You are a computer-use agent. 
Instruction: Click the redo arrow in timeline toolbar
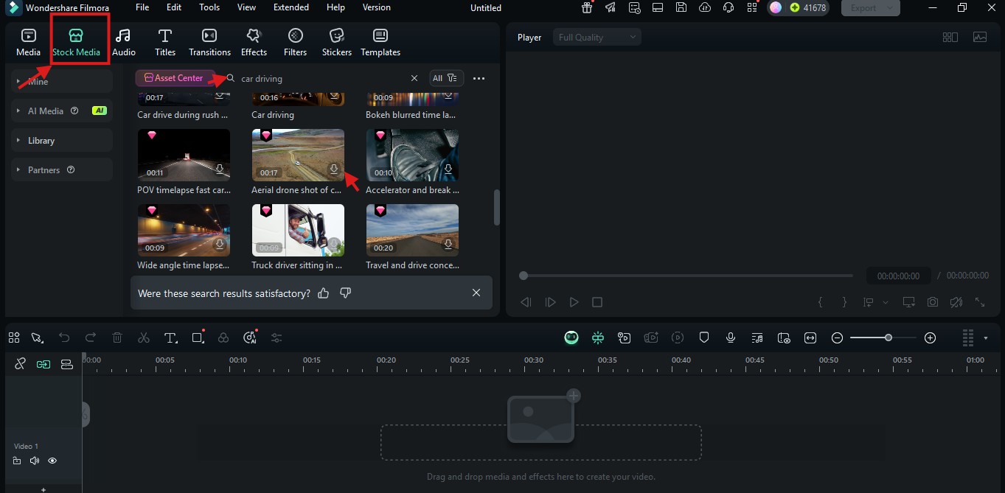coord(91,338)
